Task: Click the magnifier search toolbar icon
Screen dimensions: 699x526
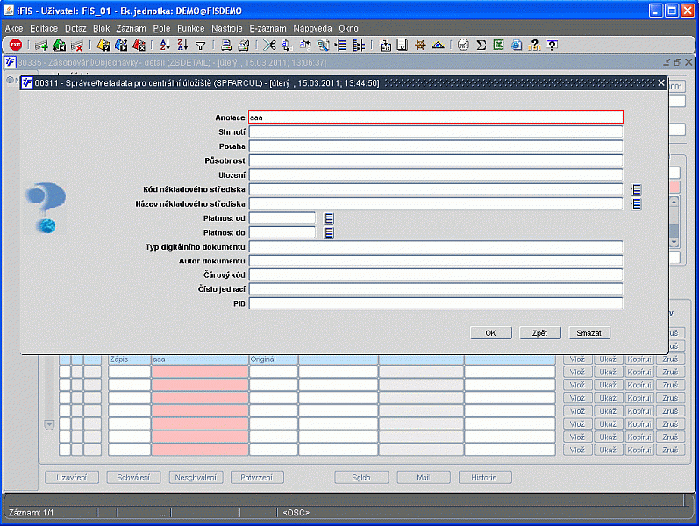Action: click(x=324, y=45)
